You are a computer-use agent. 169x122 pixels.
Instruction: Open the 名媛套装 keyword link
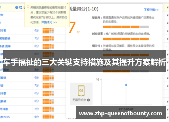5,38
